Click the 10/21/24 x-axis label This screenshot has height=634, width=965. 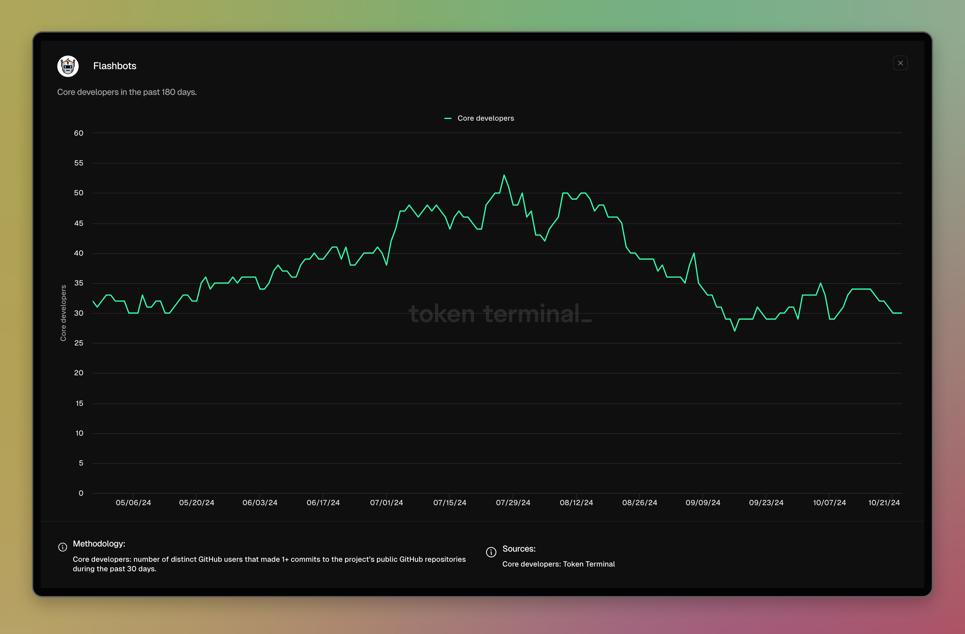click(884, 503)
